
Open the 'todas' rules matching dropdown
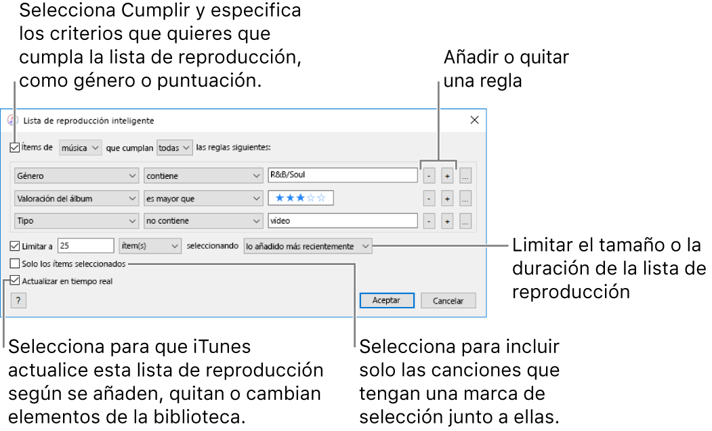175,148
